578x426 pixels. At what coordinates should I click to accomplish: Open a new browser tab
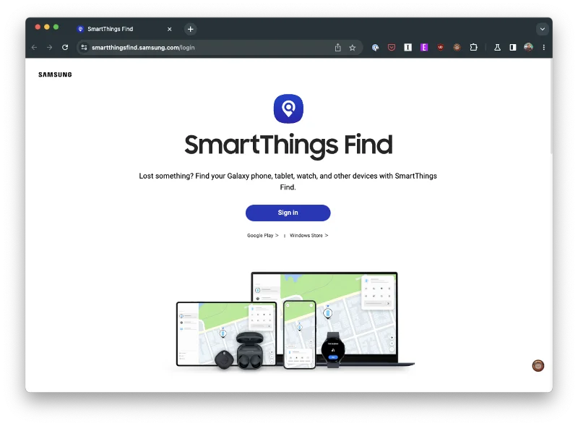(190, 29)
